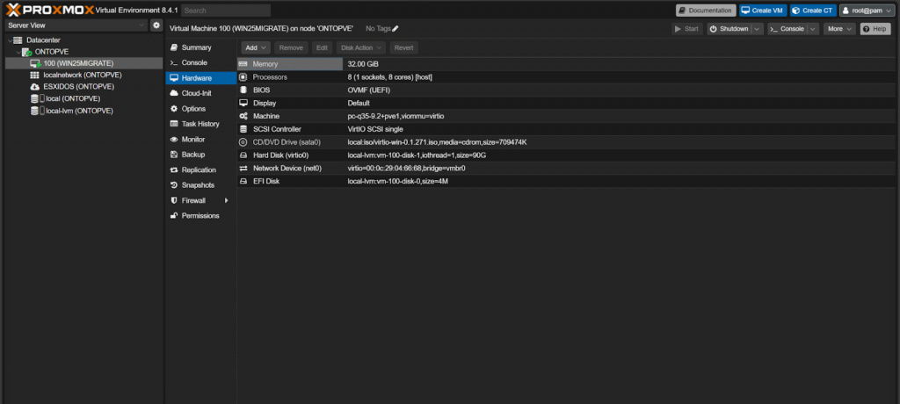Open the Task History tab
The width and height of the screenshot is (900, 404).
coord(201,124)
